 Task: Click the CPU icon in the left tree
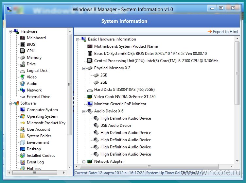click(x=23, y=51)
